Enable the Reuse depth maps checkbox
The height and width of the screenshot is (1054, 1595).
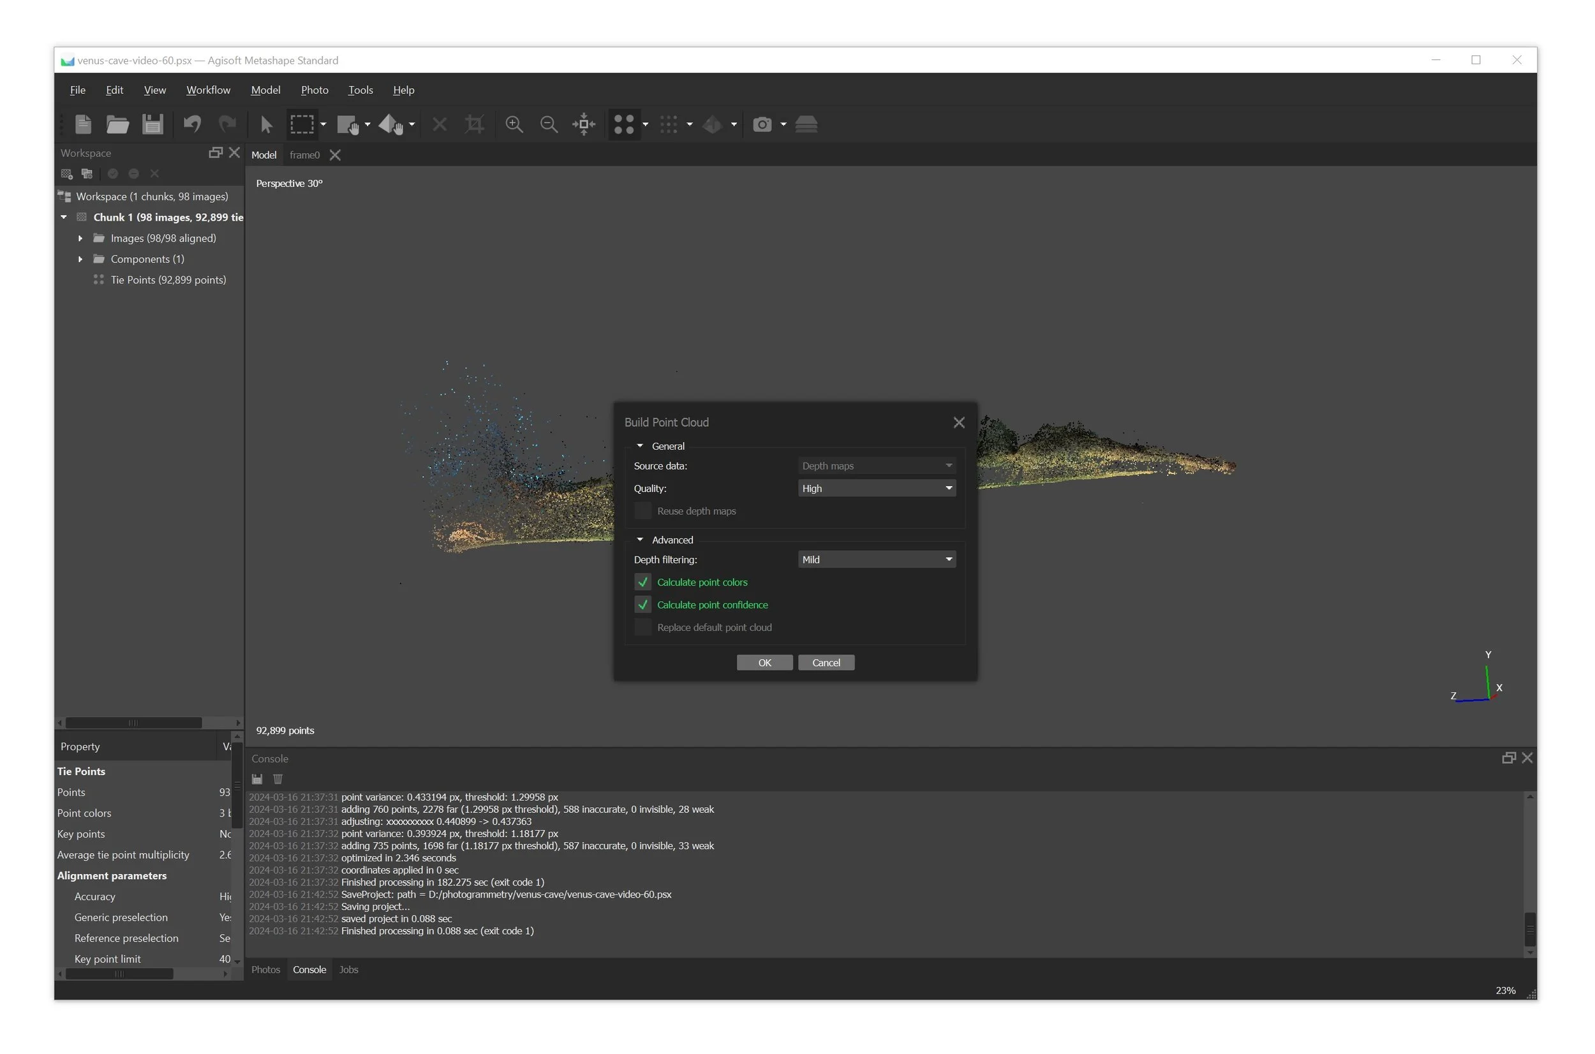(642, 511)
